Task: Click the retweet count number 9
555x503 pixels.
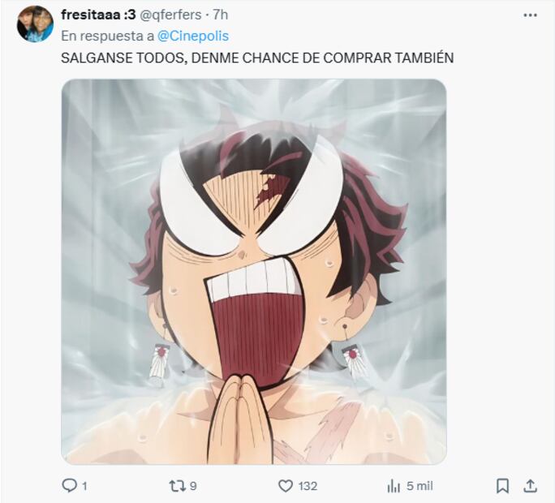Action: (x=192, y=485)
